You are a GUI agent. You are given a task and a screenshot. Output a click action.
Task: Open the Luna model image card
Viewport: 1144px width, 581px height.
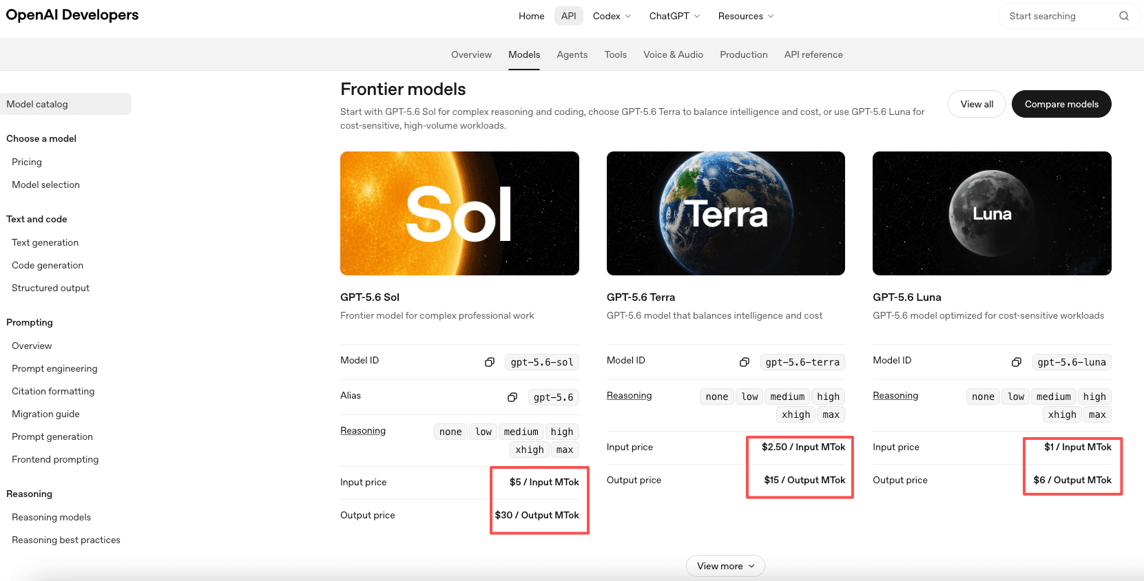pos(992,213)
